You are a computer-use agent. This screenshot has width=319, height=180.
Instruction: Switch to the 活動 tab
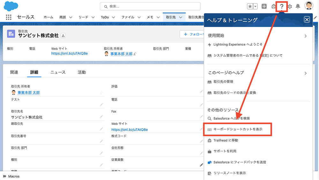[82, 72]
